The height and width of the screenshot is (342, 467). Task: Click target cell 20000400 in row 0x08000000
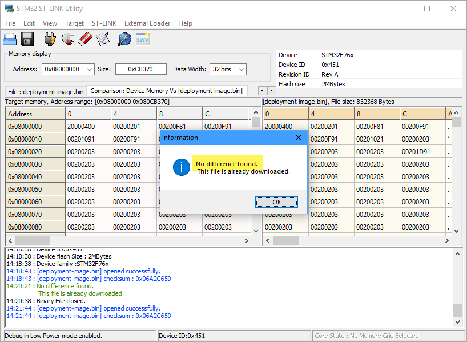[x=88, y=127]
